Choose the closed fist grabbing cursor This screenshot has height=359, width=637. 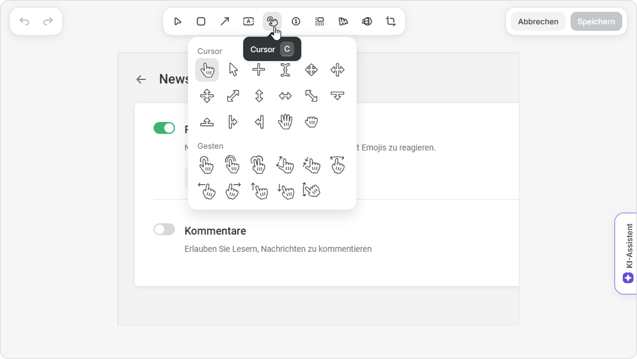pos(311,122)
